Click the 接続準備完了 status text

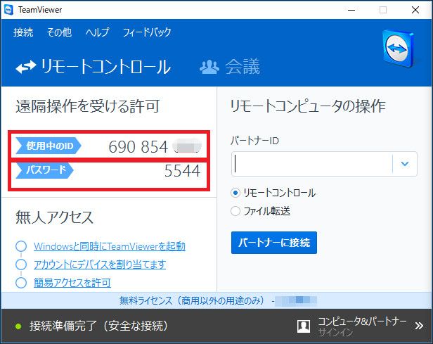point(99,326)
